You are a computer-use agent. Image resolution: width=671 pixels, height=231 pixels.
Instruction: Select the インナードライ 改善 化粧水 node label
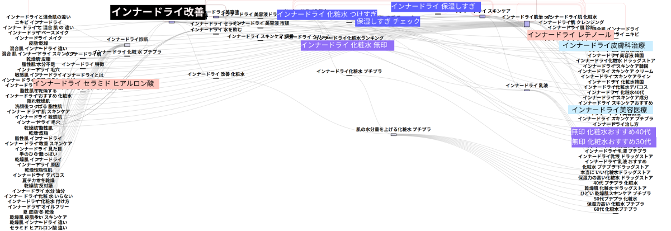coord(216,74)
